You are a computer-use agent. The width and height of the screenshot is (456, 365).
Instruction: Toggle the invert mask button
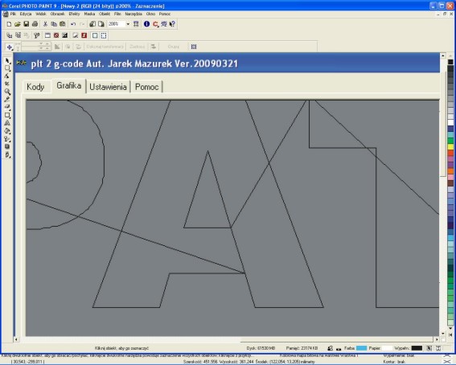click(x=65, y=35)
